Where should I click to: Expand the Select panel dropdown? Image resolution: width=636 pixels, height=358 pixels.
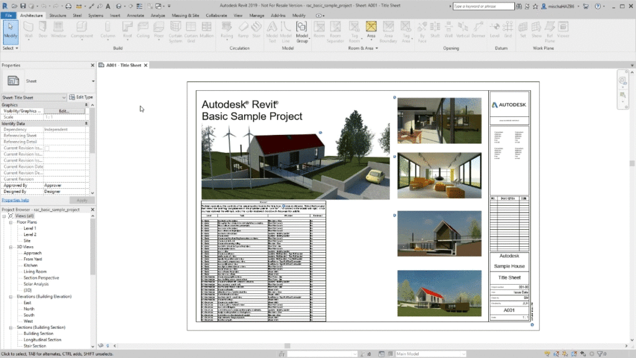pos(10,48)
